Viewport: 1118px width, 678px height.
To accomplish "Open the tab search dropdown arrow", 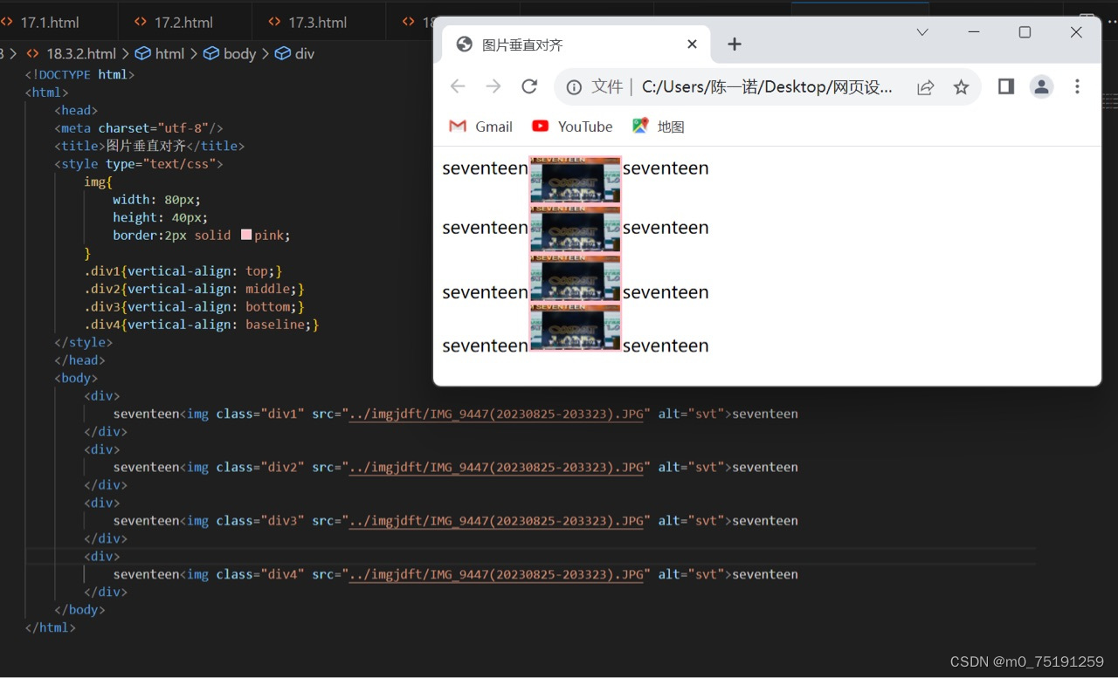I will pos(922,32).
